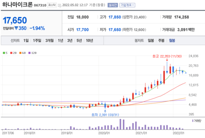The width and height of the screenshot is (205, 138).
Task: Click the 395 price axis label
Action: [x=191, y=114]
